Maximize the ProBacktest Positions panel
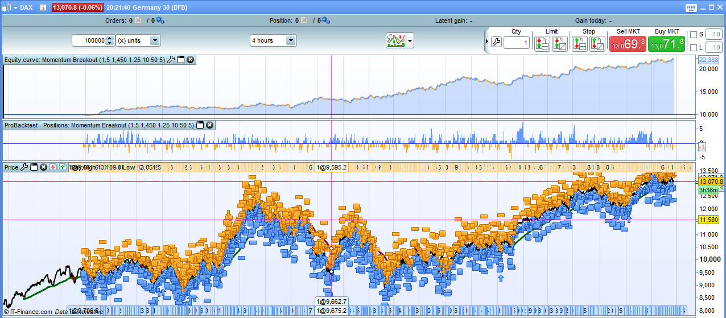 click(200, 125)
